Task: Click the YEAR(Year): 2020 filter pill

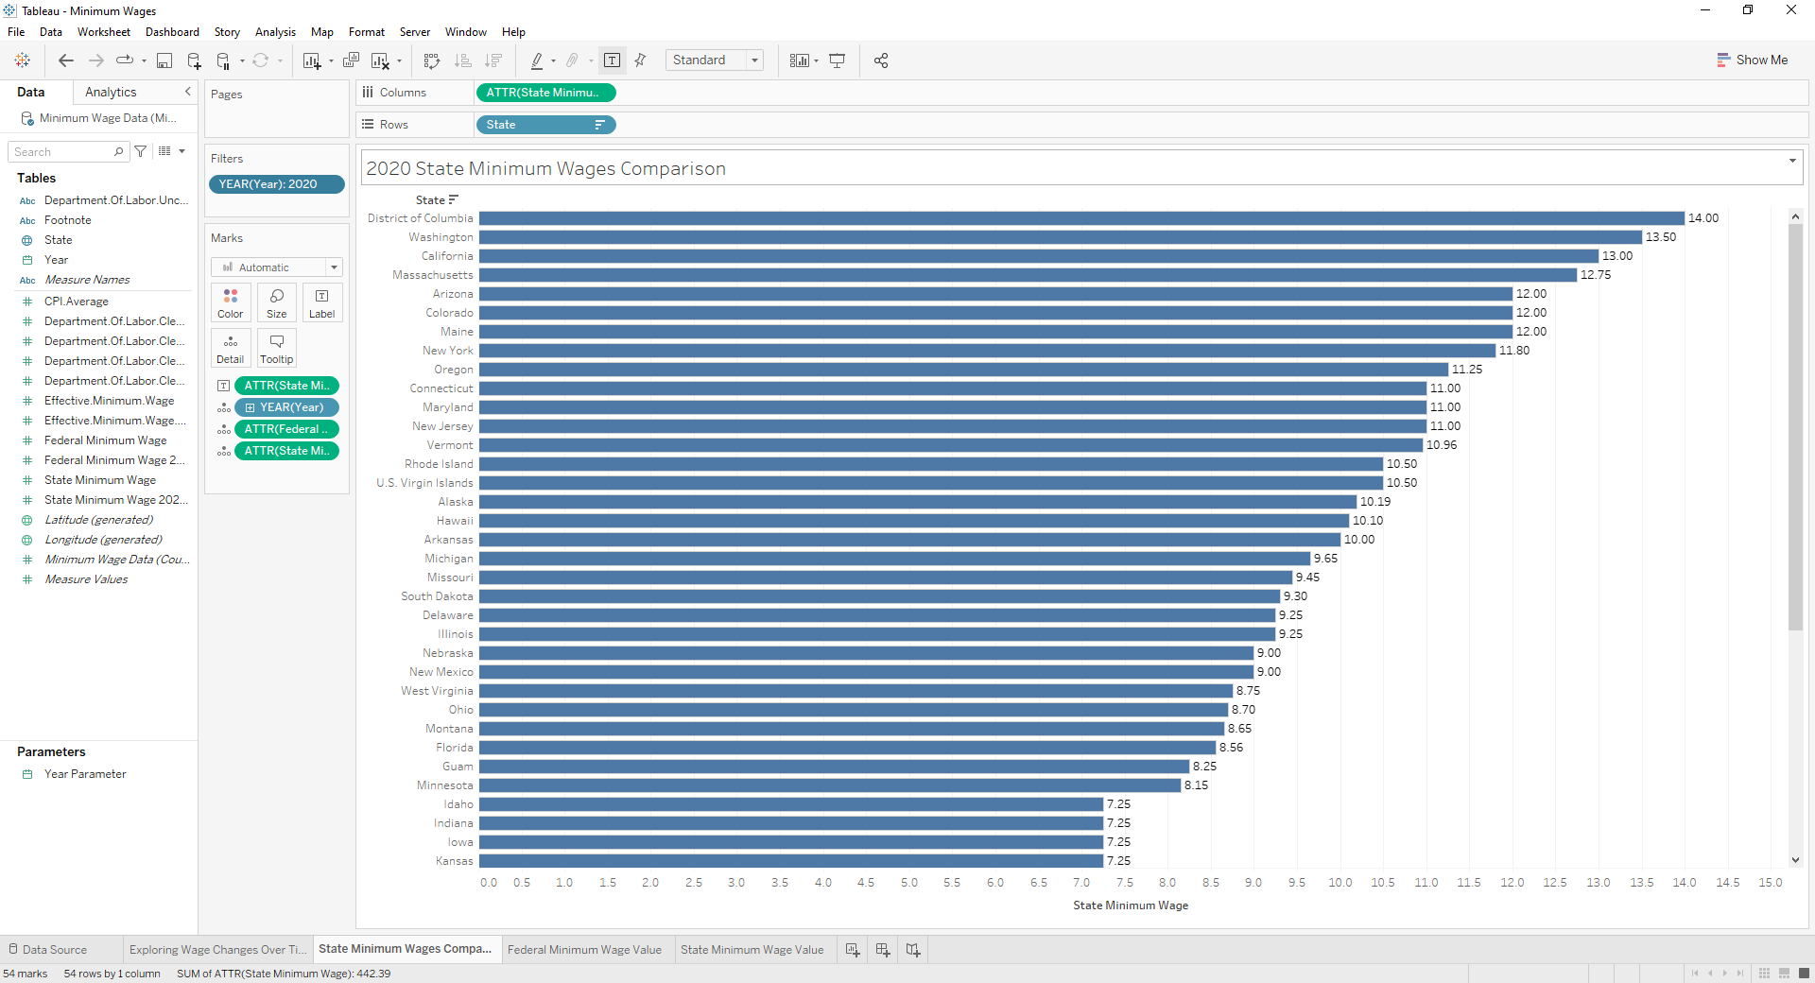Action: coord(276,184)
